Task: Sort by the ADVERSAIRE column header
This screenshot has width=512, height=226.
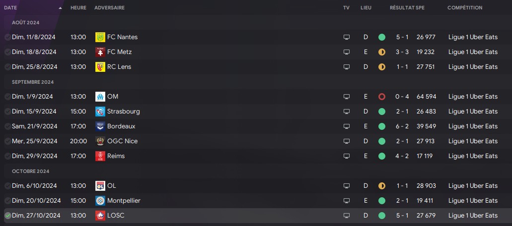Action: (109, 8)
